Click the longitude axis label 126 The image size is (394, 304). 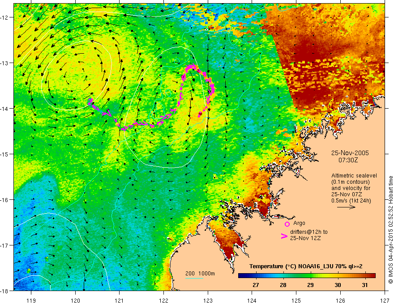(340, 300)
